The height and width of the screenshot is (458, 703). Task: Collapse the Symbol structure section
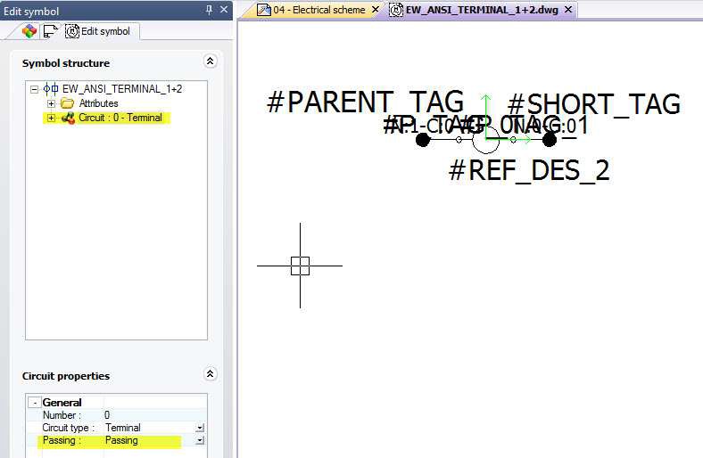pyautogui.click(x=210, y=61)
